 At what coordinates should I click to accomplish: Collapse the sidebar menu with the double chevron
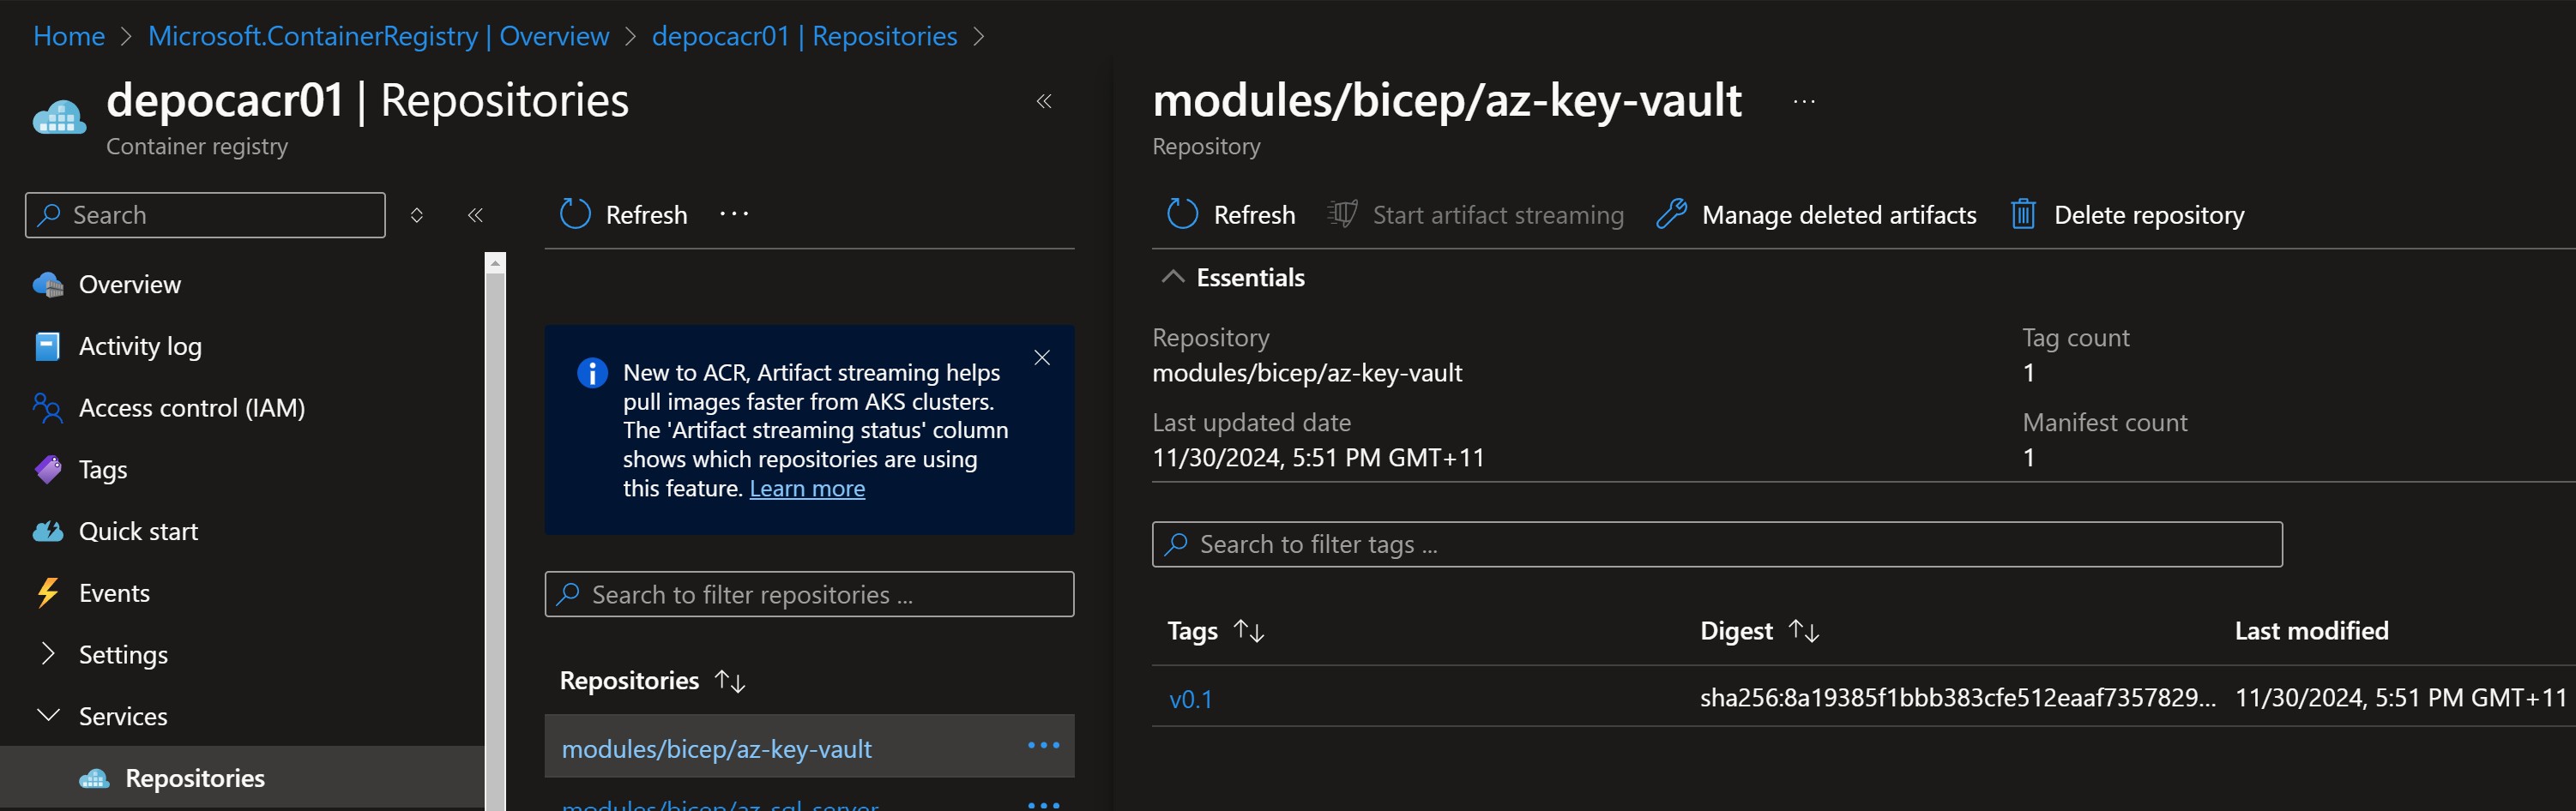[475, 215]
